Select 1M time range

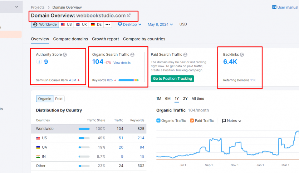point(159,99)
